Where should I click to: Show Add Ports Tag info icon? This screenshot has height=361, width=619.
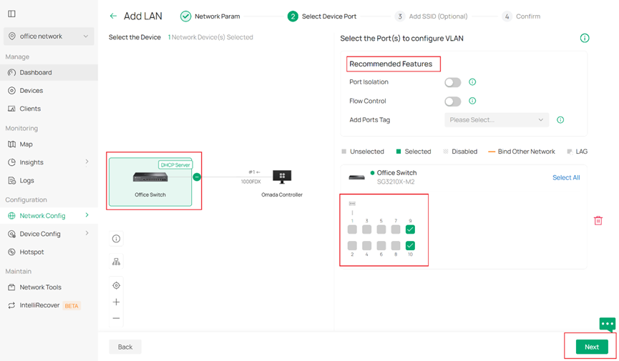click(560, 120)
